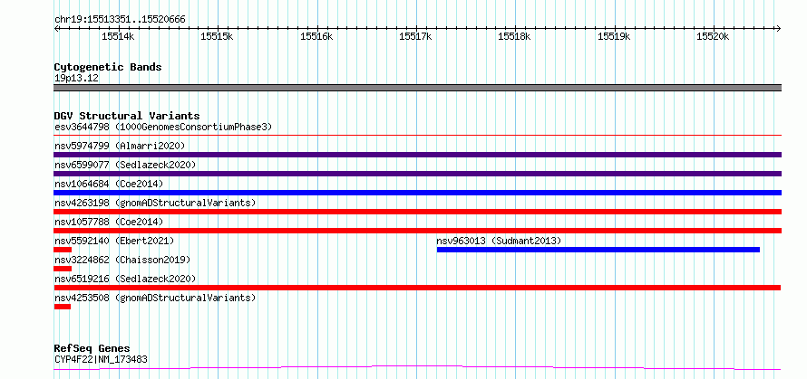Open the nsv963013 (Sudmant2013) label
This screenshot has width=807, height=379.
pos(499,241)
